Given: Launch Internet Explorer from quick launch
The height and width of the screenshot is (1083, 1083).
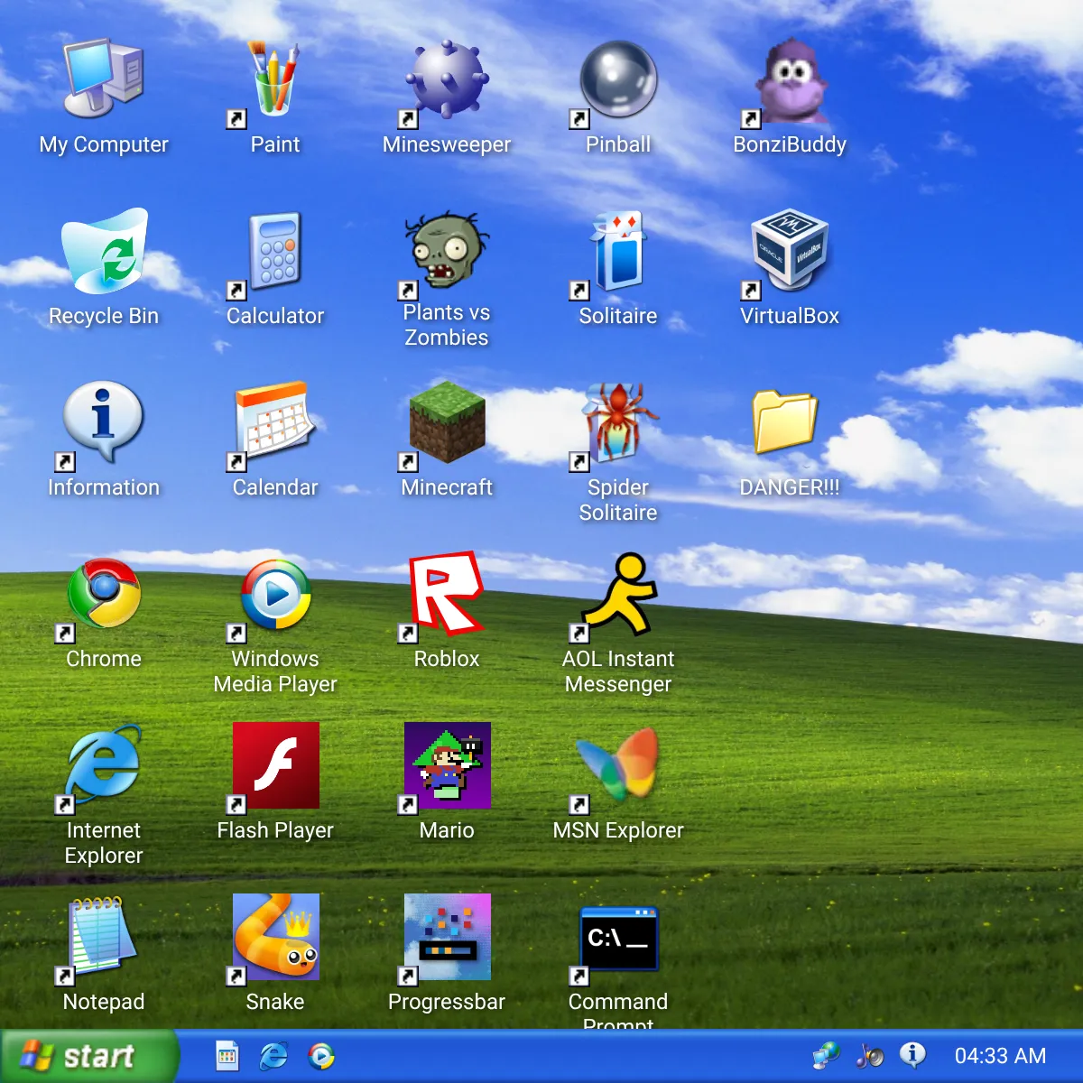Looking at the screenshot, I should 273,1056.
